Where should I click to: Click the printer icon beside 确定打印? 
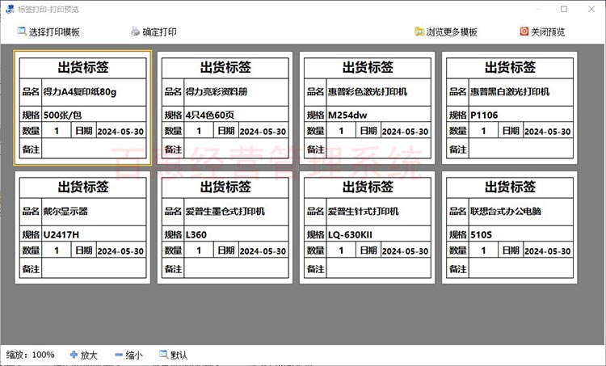point(135,32)
